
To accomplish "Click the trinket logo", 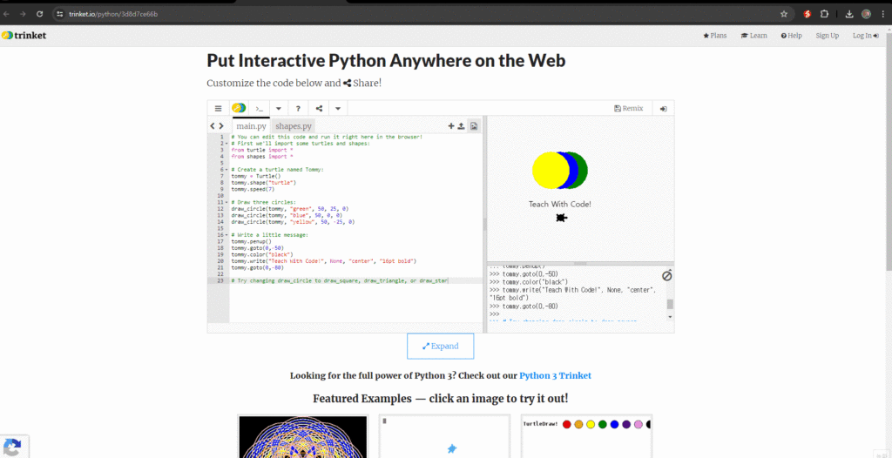I will [x=24, y=36].
